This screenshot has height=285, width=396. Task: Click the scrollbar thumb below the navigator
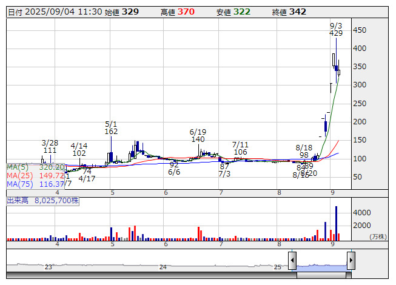tap(325, 275)
